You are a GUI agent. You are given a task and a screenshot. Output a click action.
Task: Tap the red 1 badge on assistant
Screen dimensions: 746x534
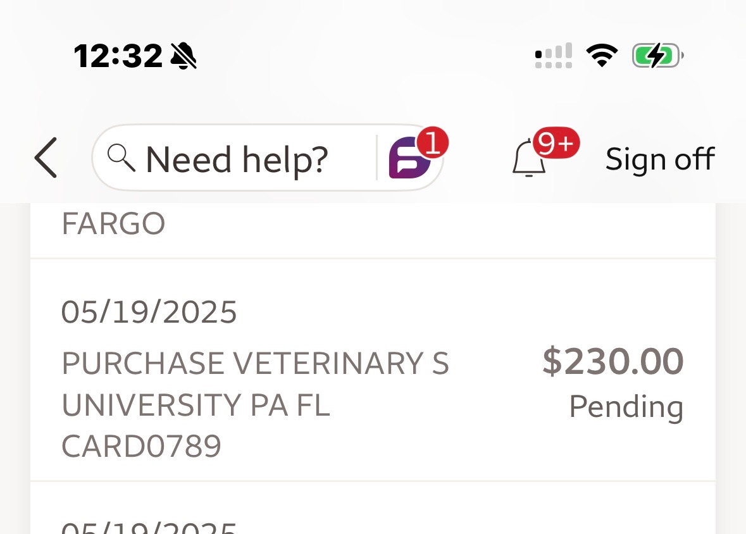coord(433,143)
